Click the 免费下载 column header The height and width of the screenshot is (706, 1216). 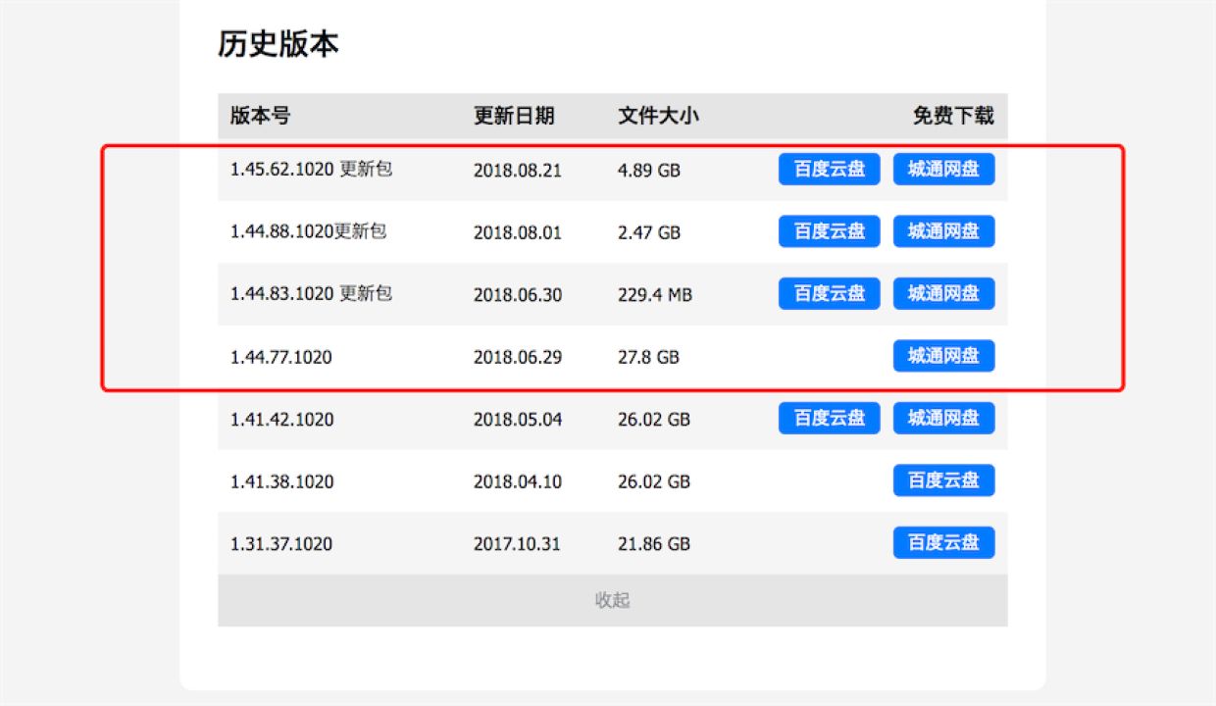pos(953,116)
